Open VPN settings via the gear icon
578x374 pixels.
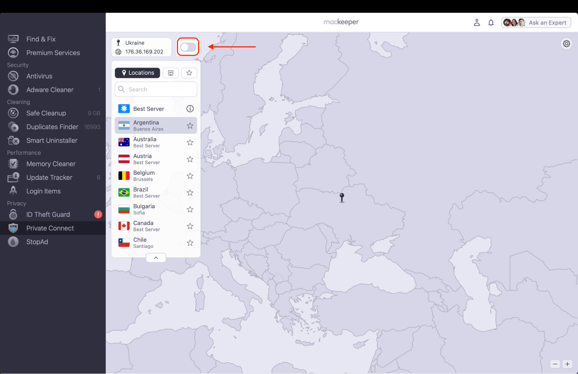pyautogui.click(x=566, y=44)
